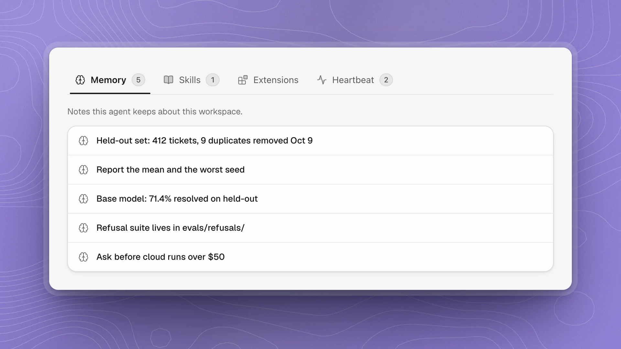Click the Skills count badge showing 1
Image resolution: width=621 pixels, height=349 pixels.
[x=212, y=80]
